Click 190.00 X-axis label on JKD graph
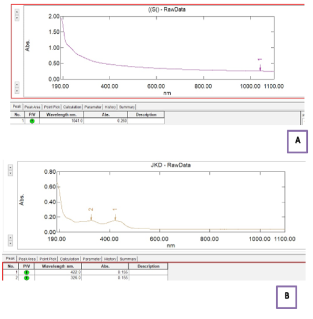Screen dimensions: 313x319 point(57,239)
